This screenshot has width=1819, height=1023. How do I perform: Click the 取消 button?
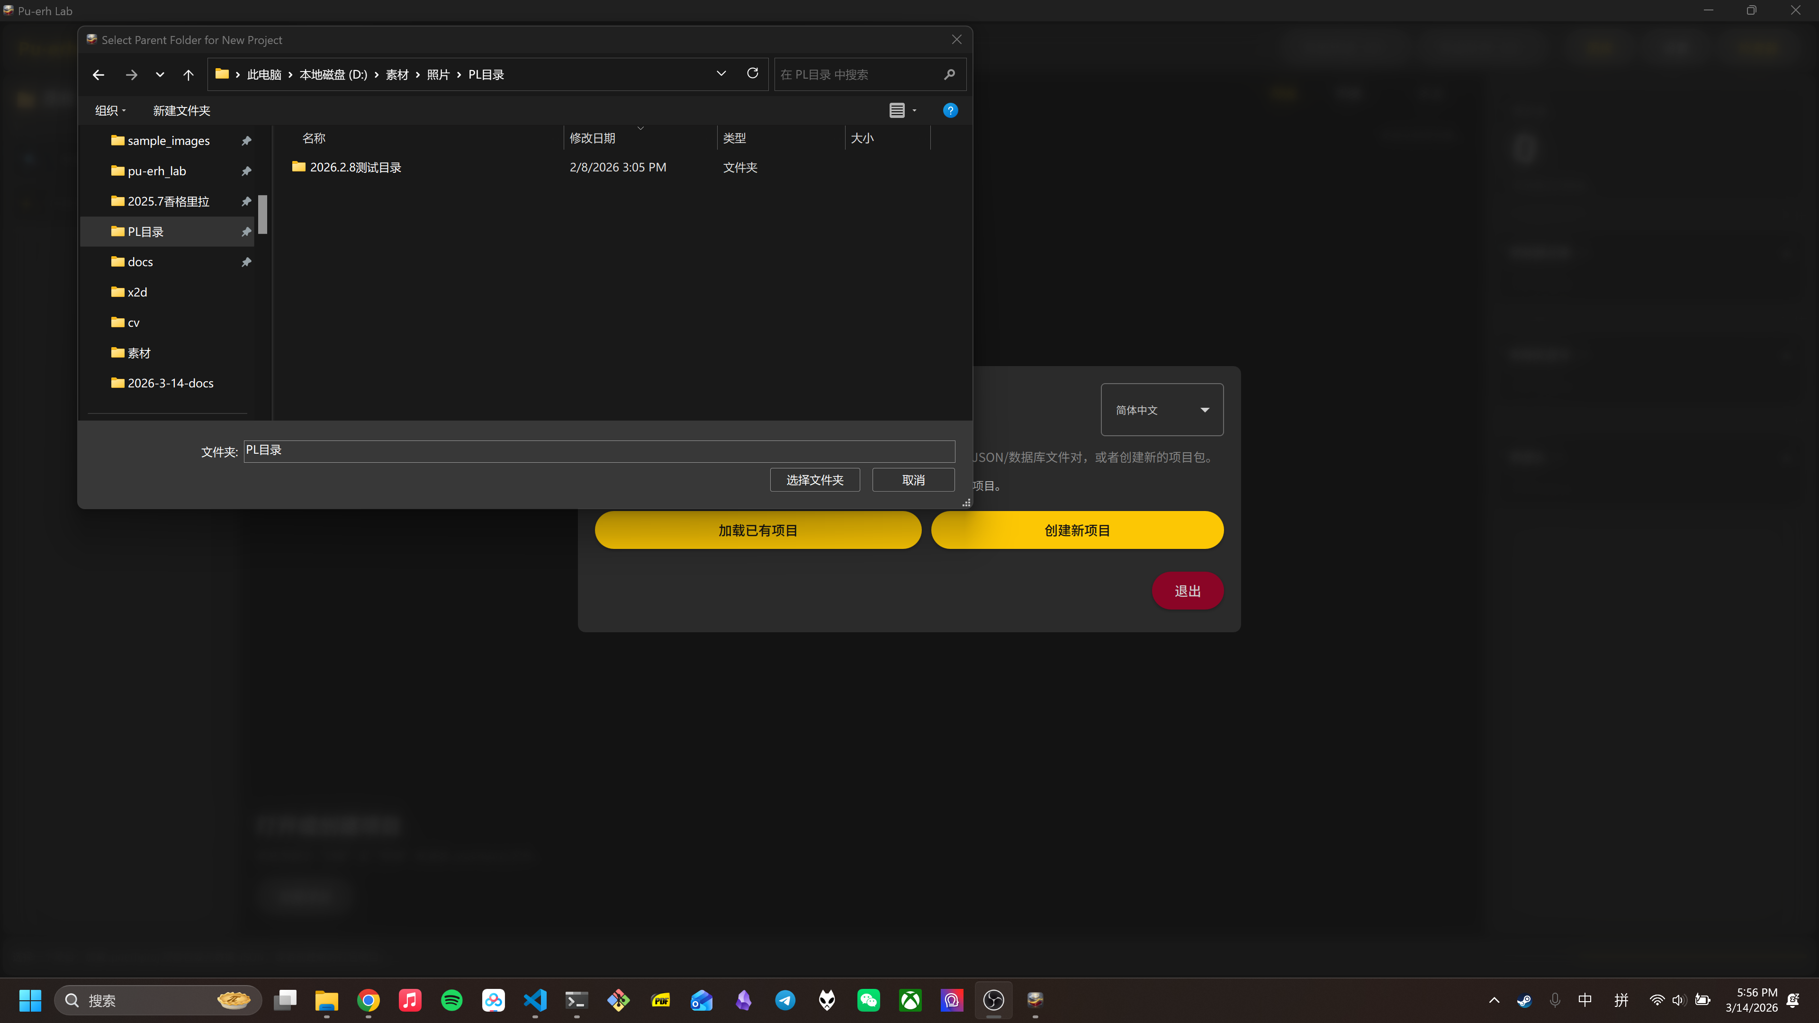pyautogui.click(x=913, y=480)
